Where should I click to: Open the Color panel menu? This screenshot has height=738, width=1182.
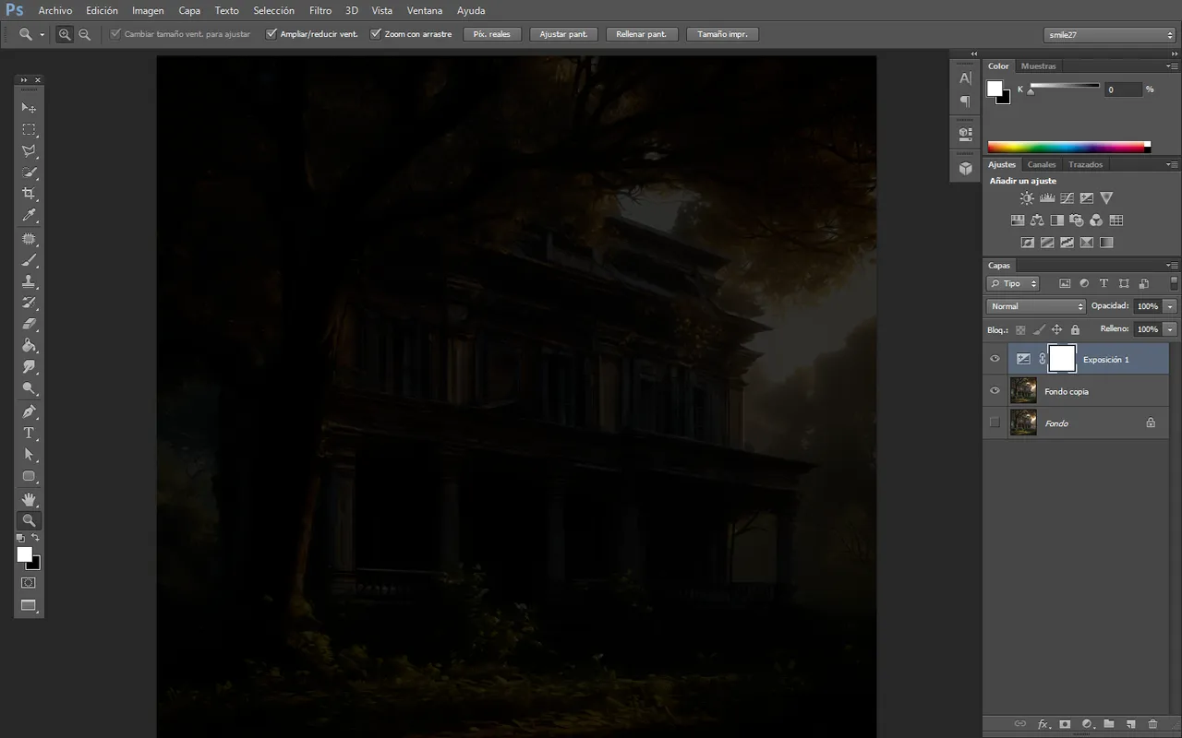point(1172,66)
